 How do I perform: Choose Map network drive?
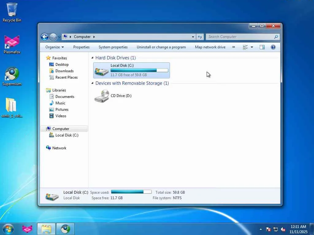point(210,47)
